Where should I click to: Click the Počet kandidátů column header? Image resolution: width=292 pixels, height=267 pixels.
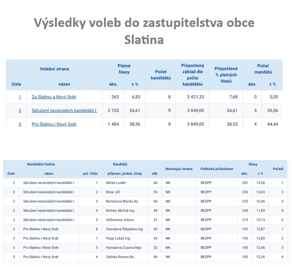[161, 75]
